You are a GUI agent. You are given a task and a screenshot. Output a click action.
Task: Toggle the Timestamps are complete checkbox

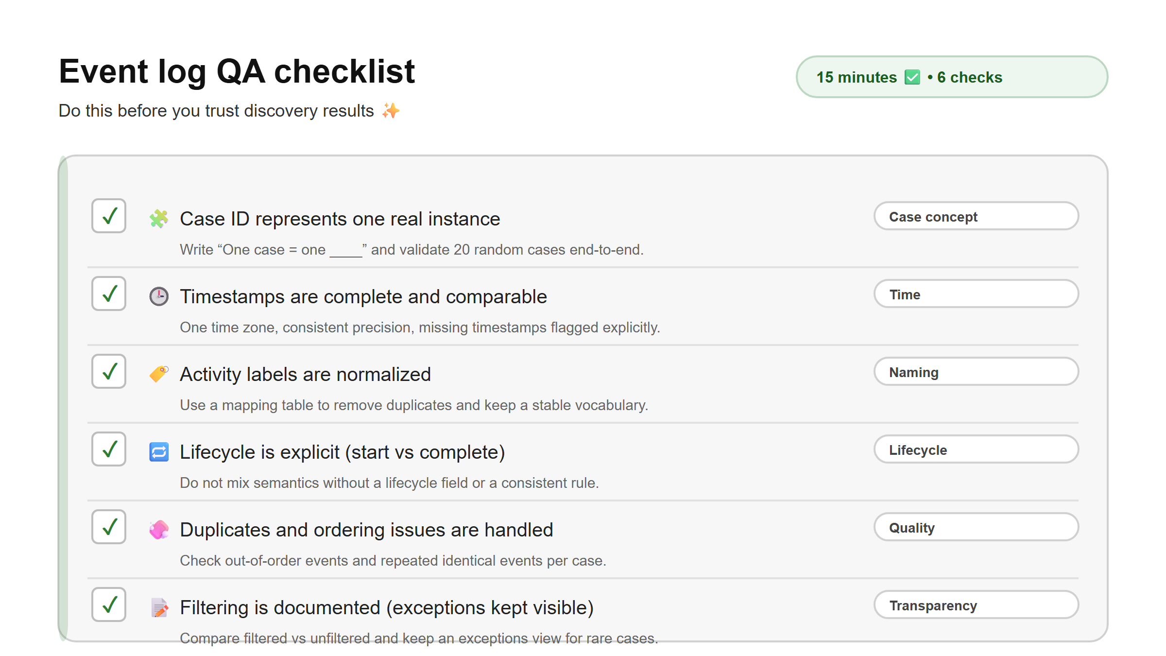[108, 294]
